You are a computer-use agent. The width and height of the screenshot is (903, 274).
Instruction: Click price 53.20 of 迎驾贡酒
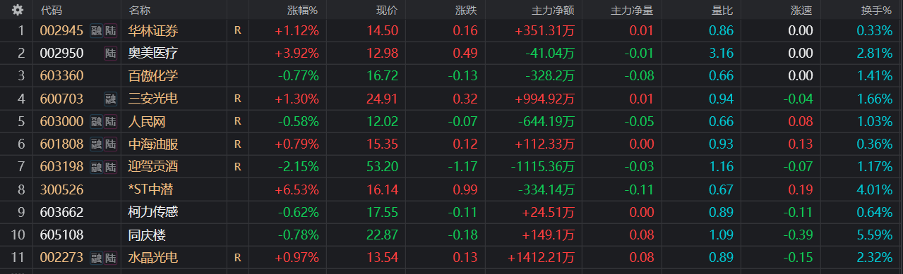(383, 167)
